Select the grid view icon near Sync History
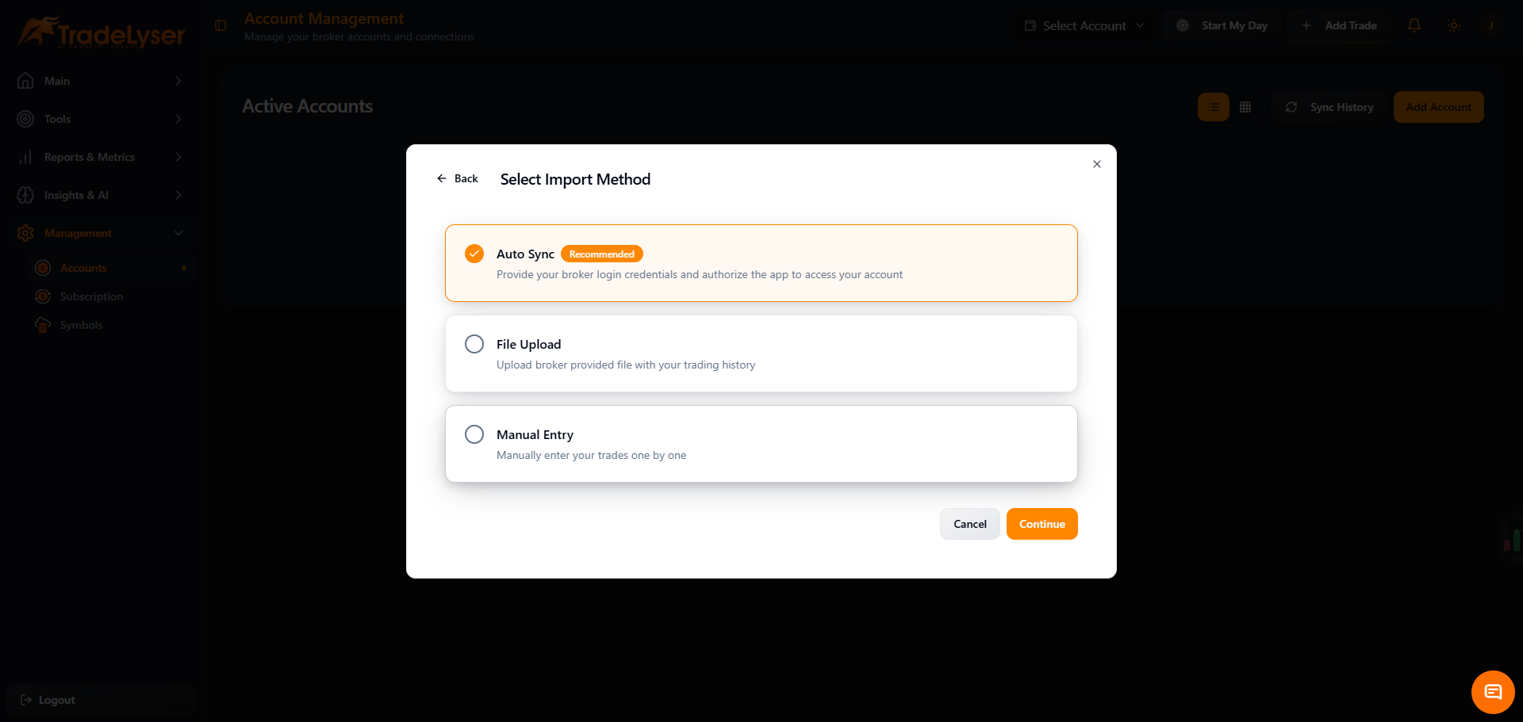 tap(1245, 106)
